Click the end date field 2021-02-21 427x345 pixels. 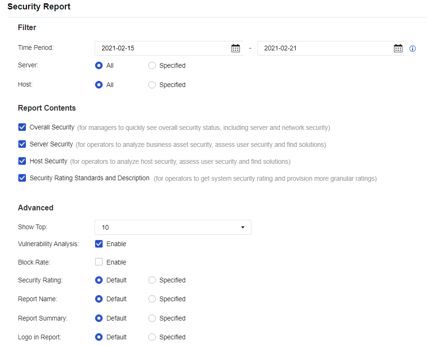[325, 48]
